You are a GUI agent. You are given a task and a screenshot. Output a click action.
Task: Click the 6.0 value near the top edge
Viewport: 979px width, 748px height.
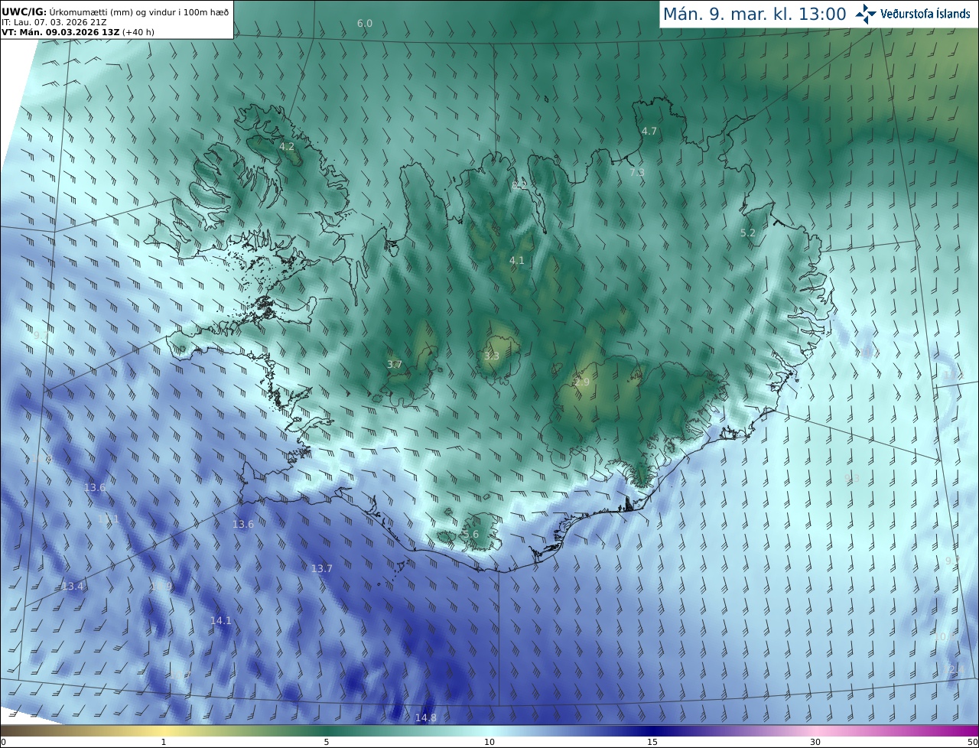pos(365,24)
